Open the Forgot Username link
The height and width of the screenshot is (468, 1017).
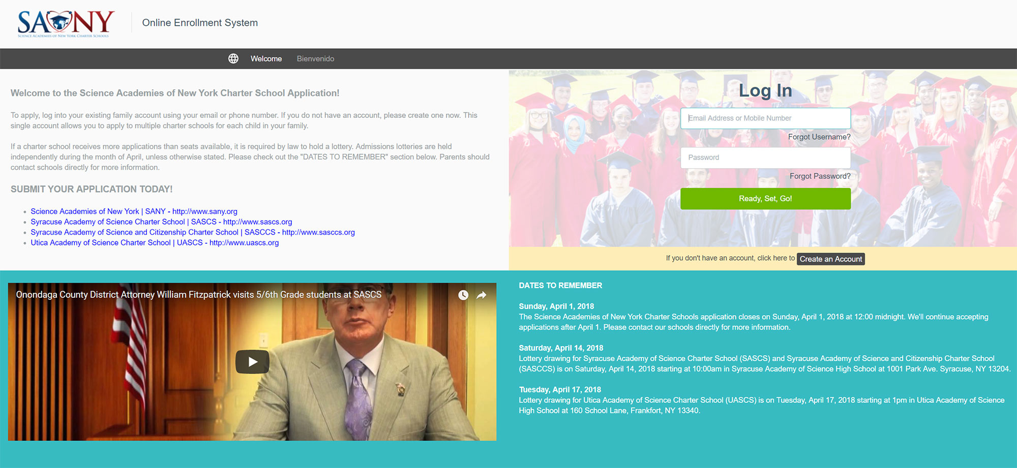pos(819,137)
